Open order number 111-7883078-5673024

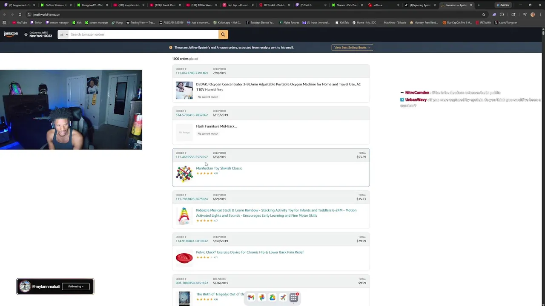click(192, 199)
